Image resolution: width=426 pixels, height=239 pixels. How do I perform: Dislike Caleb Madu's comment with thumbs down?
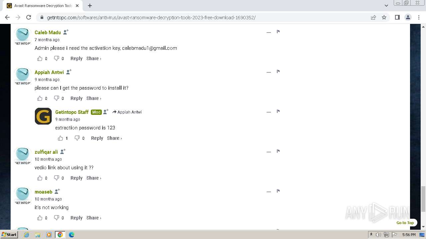[x=57, y=58]
